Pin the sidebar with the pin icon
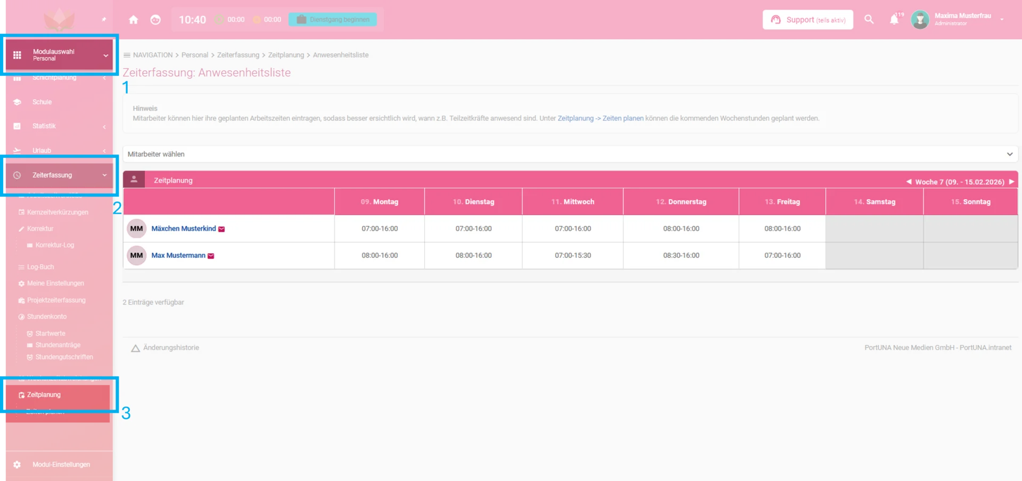The width and height of the screenshot is (1022, 481). [x=104, y=19]
